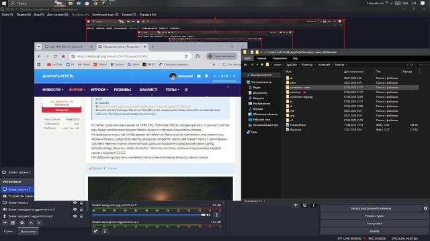Open Загрузки in Explorer sidebar

pyautogui.click(x=258, y=98)
